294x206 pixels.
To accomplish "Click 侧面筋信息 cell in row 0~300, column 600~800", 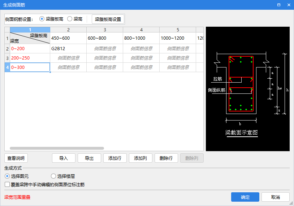I will click(x=105, y=67).
